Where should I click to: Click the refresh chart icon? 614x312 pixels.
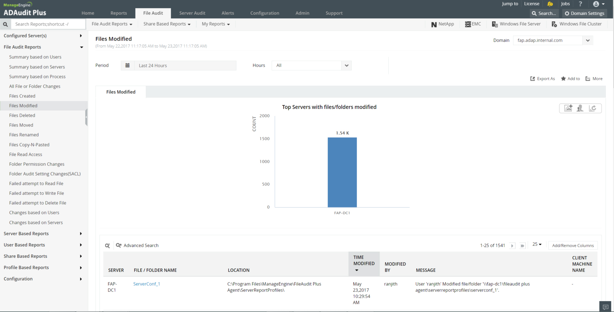click(592, 108)
